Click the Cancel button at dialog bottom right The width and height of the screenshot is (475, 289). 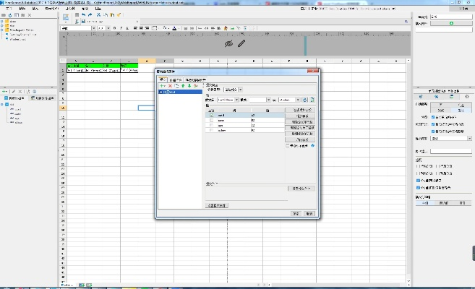[x=309, y=214]
